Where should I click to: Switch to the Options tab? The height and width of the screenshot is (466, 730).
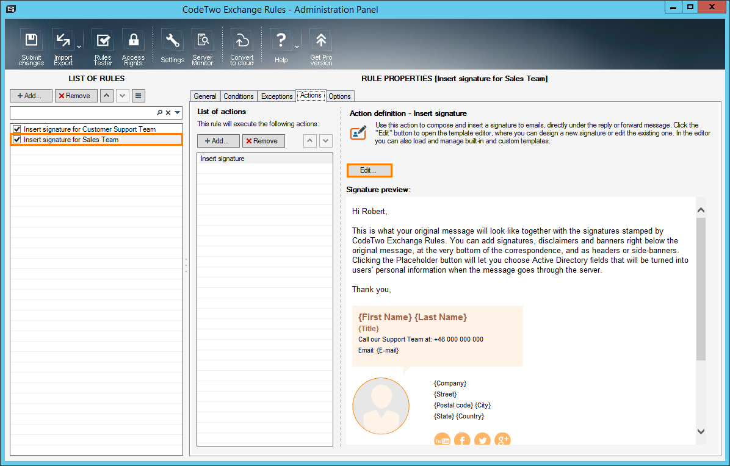pyautogui.click(x=339, y=96)
